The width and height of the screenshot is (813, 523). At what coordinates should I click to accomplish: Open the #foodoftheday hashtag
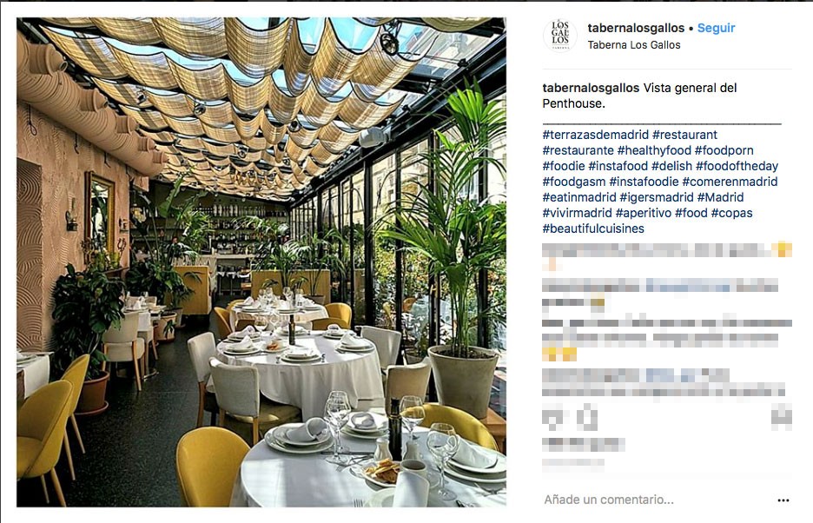pyautogui.click(x=737, y=166)
